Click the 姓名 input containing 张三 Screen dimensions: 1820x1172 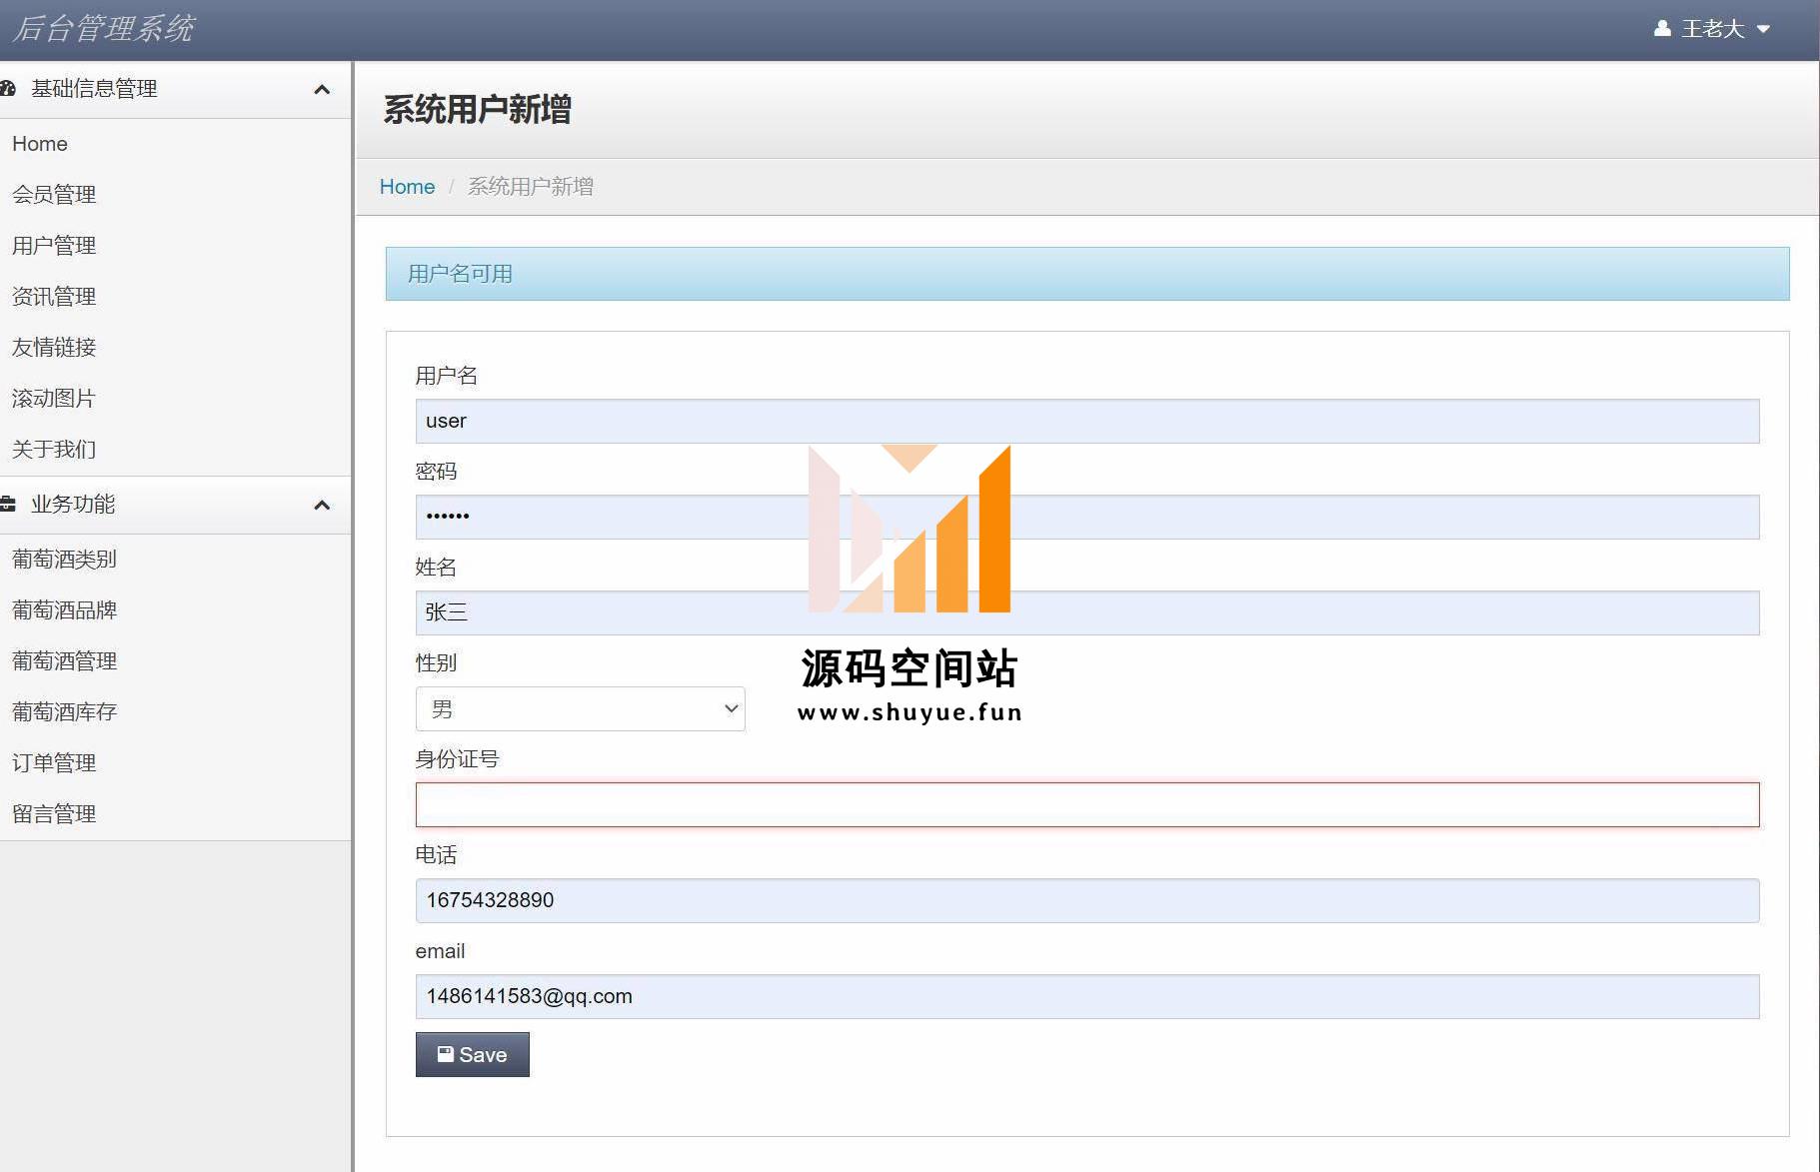(1087, 613)
